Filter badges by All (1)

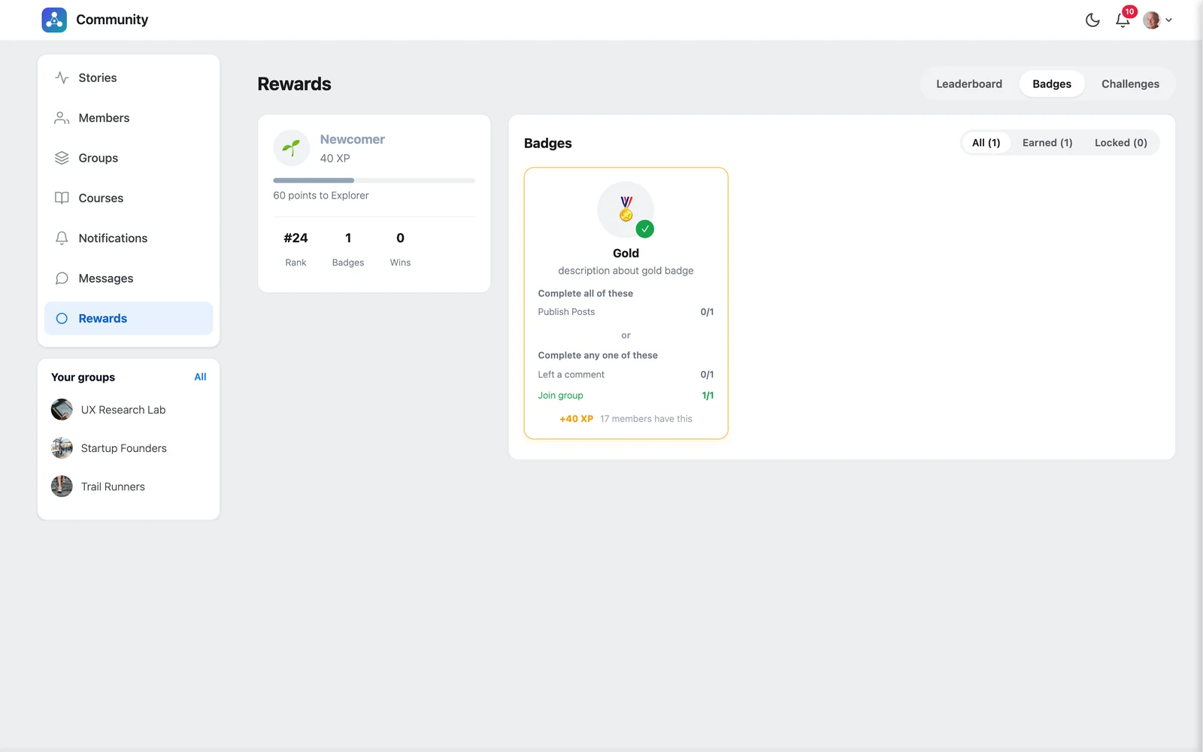pyautogui.click(x=986, y=143)
